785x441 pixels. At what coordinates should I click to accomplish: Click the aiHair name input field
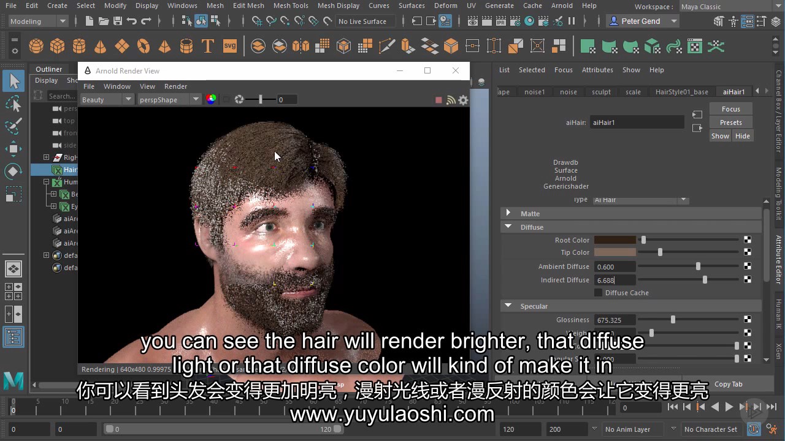637,123
